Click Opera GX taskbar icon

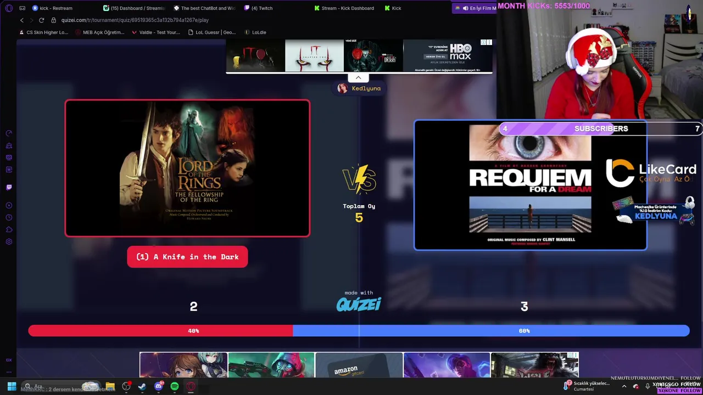click(x=191, y=386)
